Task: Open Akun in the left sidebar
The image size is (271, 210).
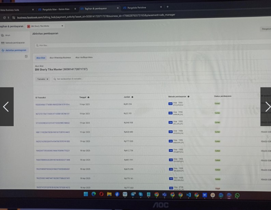Action: [x=8, y=35]
